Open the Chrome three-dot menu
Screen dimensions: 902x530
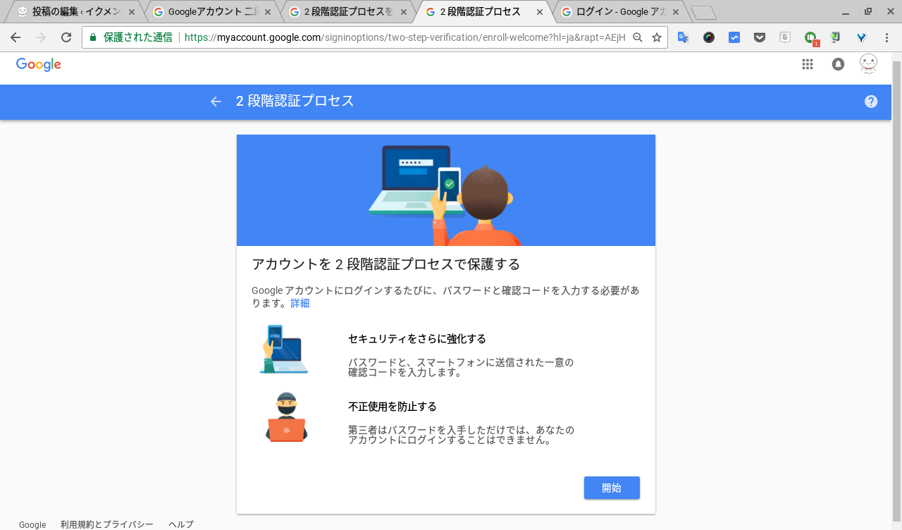click(x=886, y=37)
